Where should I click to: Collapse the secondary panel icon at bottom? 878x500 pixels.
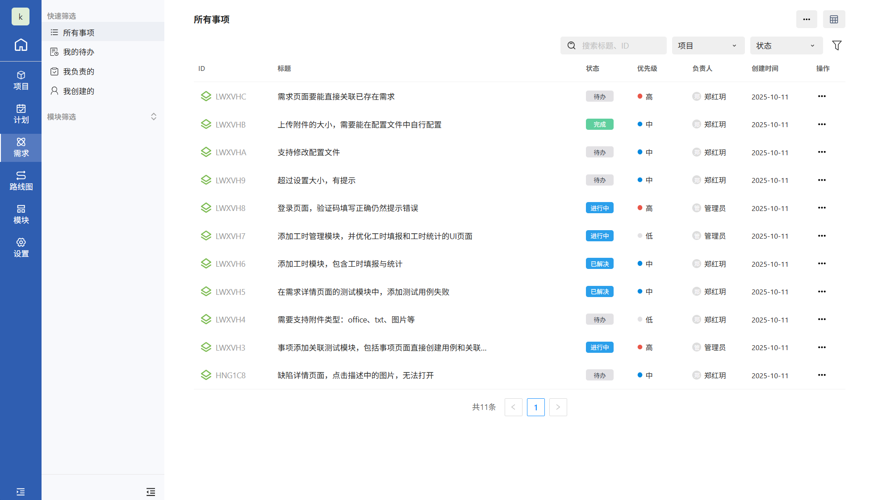pos(151,492)
